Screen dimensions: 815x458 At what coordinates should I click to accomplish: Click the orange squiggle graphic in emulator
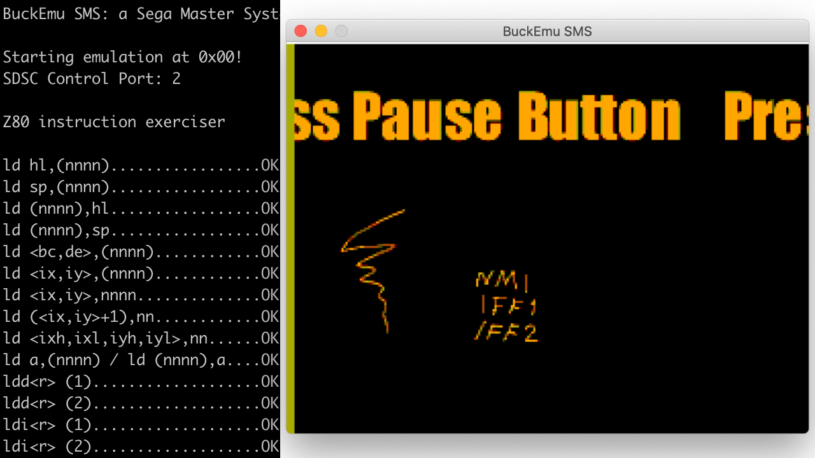pos(373,270)
